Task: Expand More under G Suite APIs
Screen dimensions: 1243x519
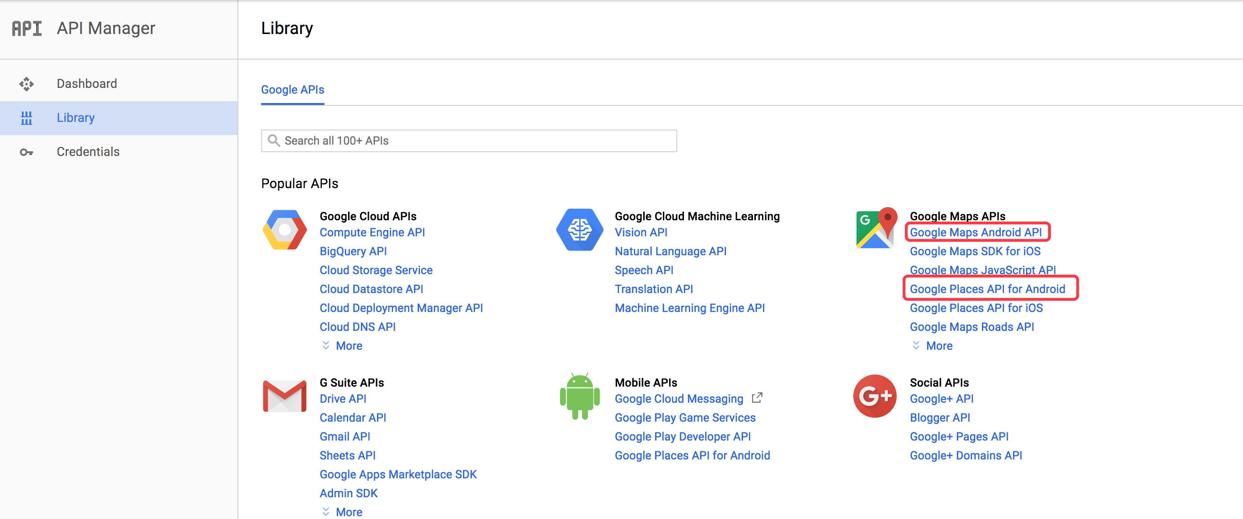Action: coord(348,512)
